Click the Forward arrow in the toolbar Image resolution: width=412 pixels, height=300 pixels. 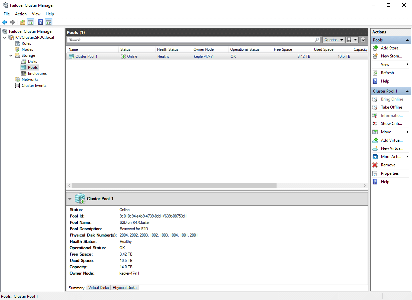pos(12,22)
